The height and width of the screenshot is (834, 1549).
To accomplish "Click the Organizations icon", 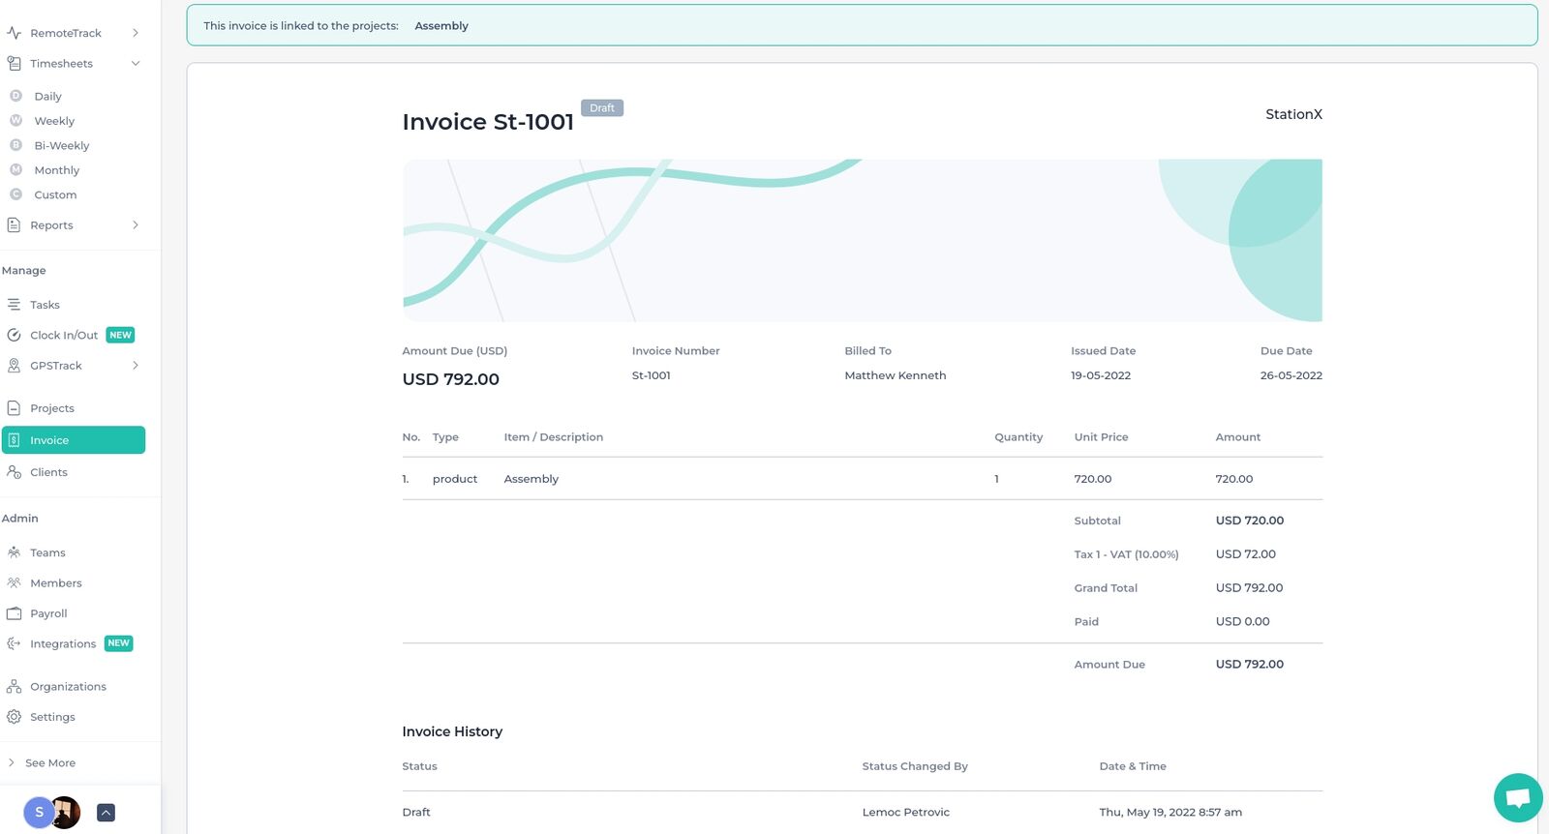I will [14, 686].
